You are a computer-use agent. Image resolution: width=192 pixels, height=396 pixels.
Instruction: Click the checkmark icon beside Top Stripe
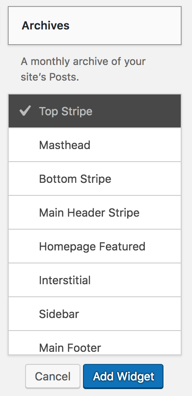(x=25, y=111)
